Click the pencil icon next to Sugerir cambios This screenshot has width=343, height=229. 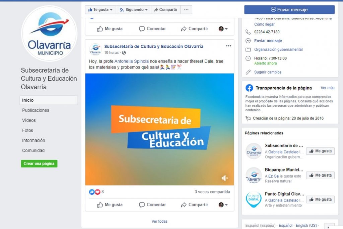click(248, 72)
